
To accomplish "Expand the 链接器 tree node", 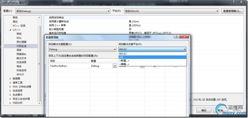I will [10, 78].
